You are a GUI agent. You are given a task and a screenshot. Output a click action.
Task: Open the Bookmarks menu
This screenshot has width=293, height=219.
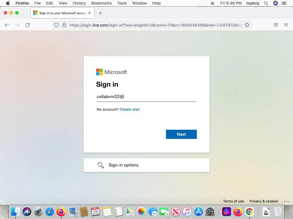tap(102, 3)
